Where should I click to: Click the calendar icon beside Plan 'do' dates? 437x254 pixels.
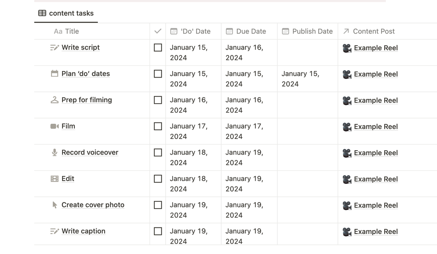(55, 74)
